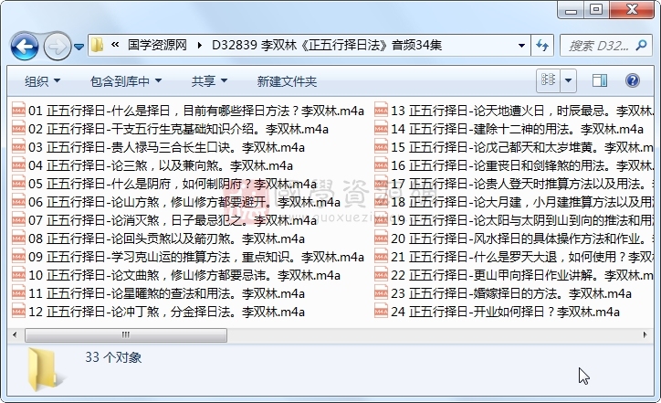The width and height of the screenshot is (661, 403).
Task: Click the folder icon in address bar
Action: (98, 45)
